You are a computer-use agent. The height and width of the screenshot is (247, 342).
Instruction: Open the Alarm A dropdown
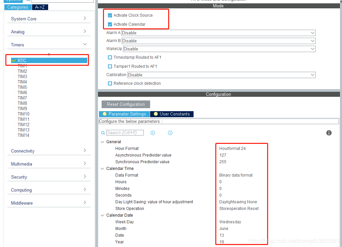click(x=218, y=33)
